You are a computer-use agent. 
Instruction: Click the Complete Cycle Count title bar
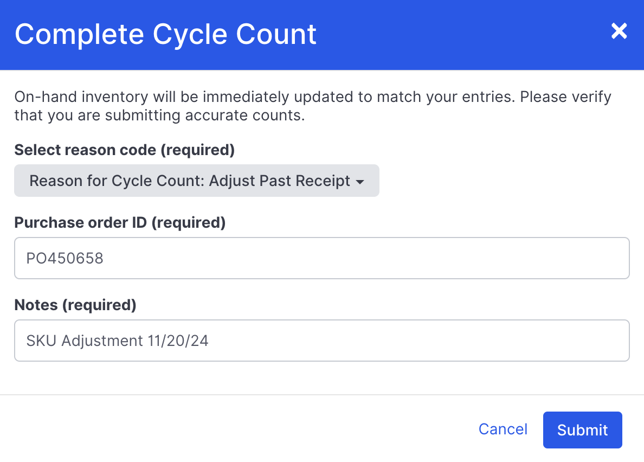tap(166, 34)
